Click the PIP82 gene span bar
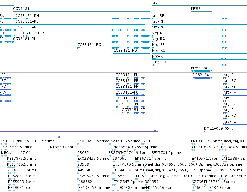Screen dimensions: 247x192 pos(202,12)
